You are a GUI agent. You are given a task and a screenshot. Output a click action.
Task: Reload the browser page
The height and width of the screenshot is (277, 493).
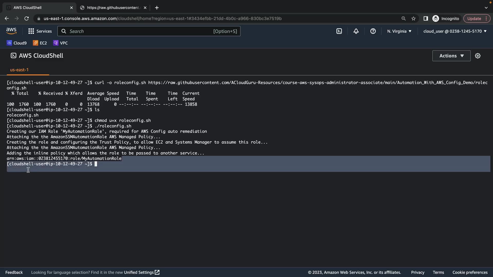point(26,18)
